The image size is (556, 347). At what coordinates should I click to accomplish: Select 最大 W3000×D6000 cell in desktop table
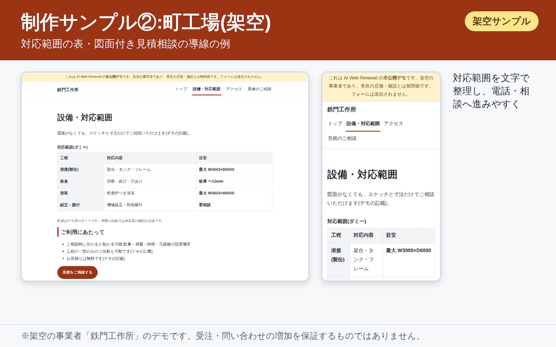234,170
